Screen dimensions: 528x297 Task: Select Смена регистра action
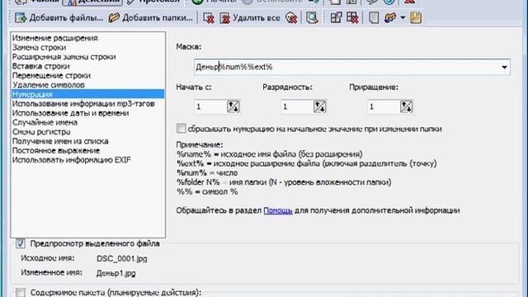[87, 132]
